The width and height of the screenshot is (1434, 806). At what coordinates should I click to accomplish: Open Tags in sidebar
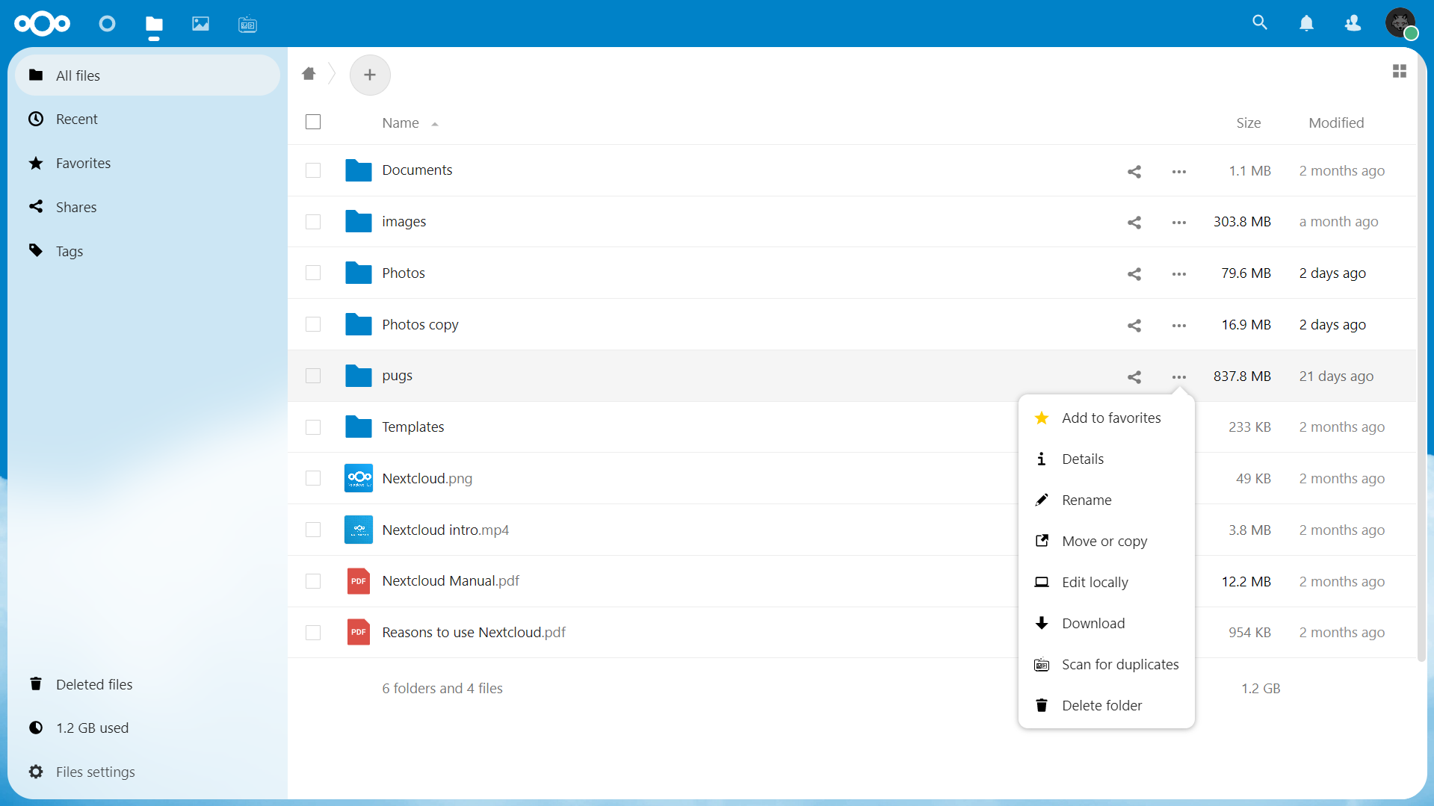[x=147, y=251]
